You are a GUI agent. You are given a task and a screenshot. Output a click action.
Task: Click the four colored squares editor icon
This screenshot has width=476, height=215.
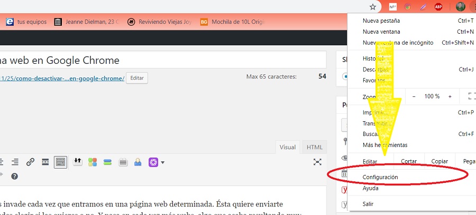click(93, 162)
